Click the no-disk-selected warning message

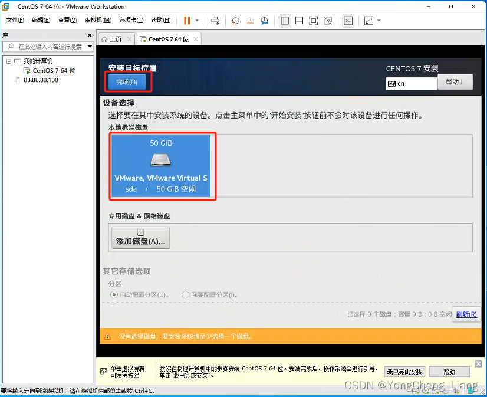point(185,336)
